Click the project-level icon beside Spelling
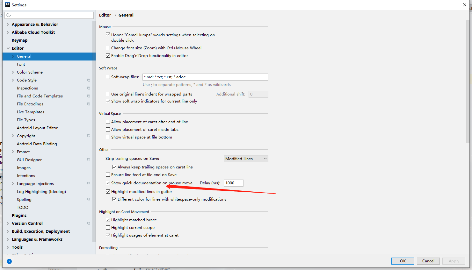The image size is (472, 270). [x=89, y=200]
